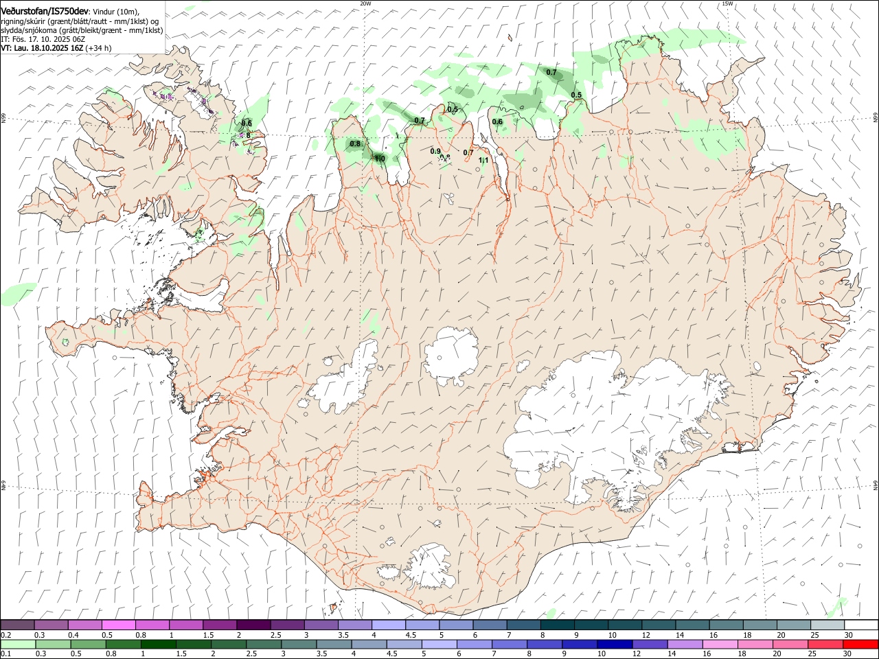Click the '3.5' label in the upper legend
This screenshot has width=879, height=659.
point(344,635)
